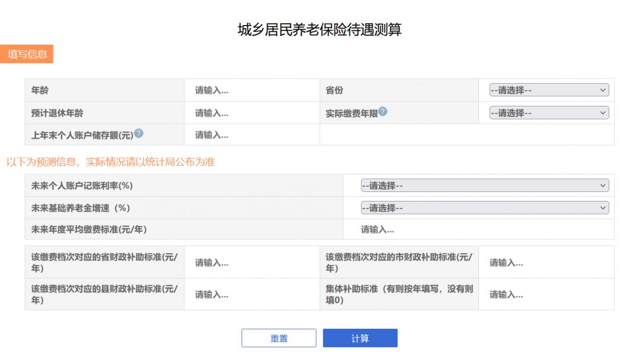The image size is (626, 362).
Task: Click the 集体补助标准 input field
Action: (547, 294)
